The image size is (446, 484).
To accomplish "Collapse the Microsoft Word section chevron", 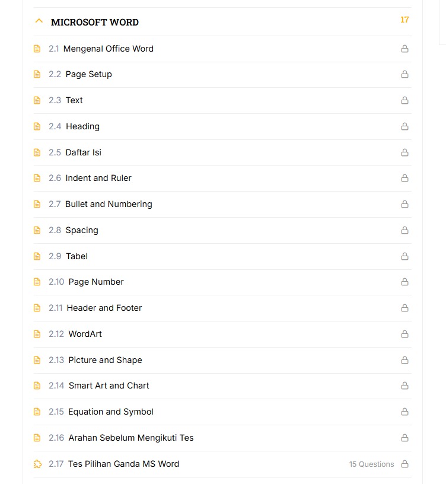I will pyautogui.click(x=39, y=21).
